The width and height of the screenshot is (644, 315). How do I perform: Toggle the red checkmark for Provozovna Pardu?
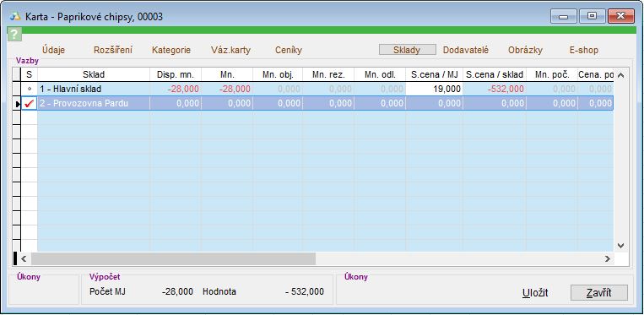click(29, 104)
